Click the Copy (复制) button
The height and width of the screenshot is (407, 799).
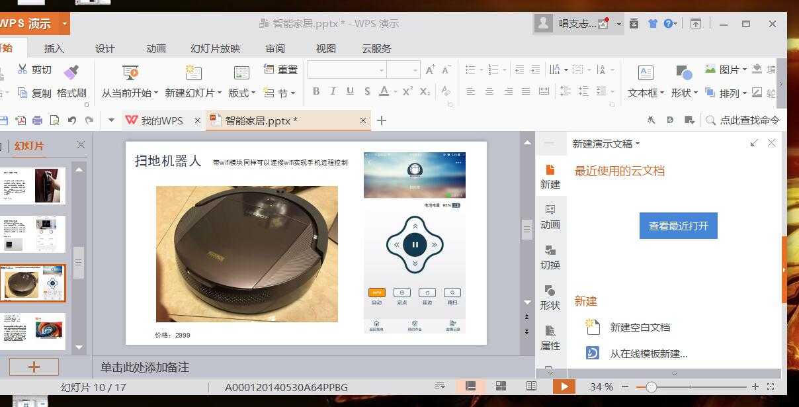point(34,93)
